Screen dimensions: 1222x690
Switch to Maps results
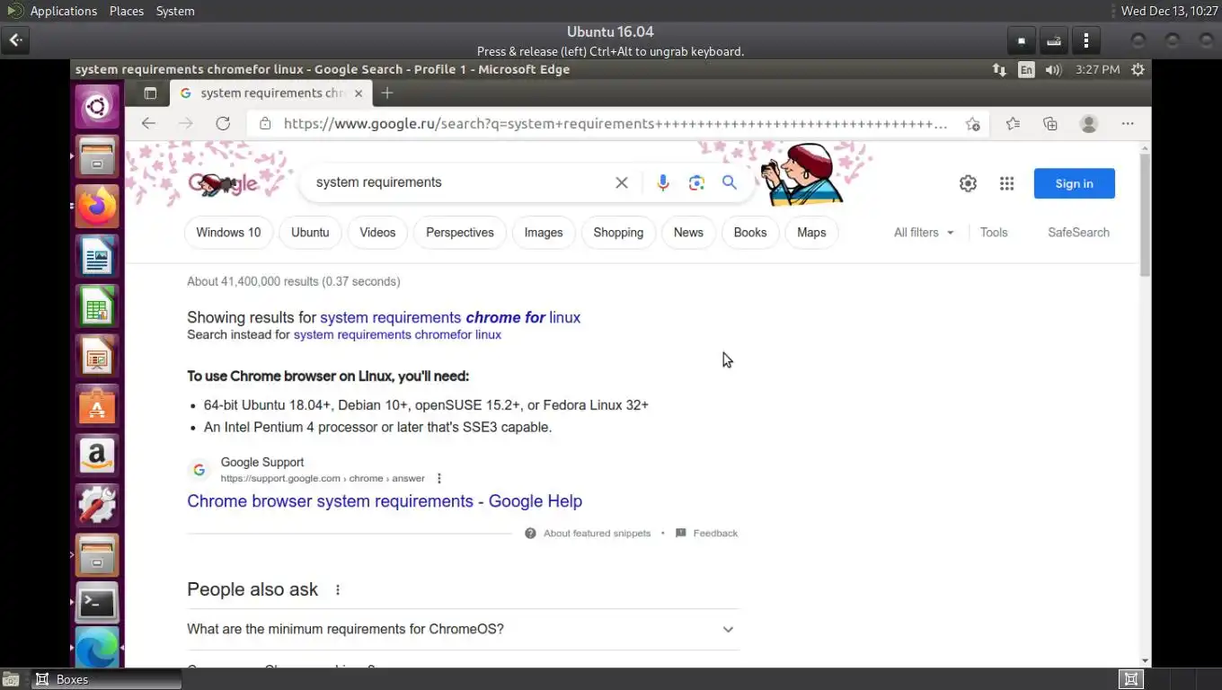pos(811,233)
